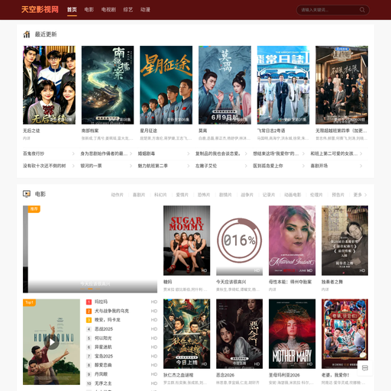Switch to the 电视剧 nav tab

coord(108,10)
